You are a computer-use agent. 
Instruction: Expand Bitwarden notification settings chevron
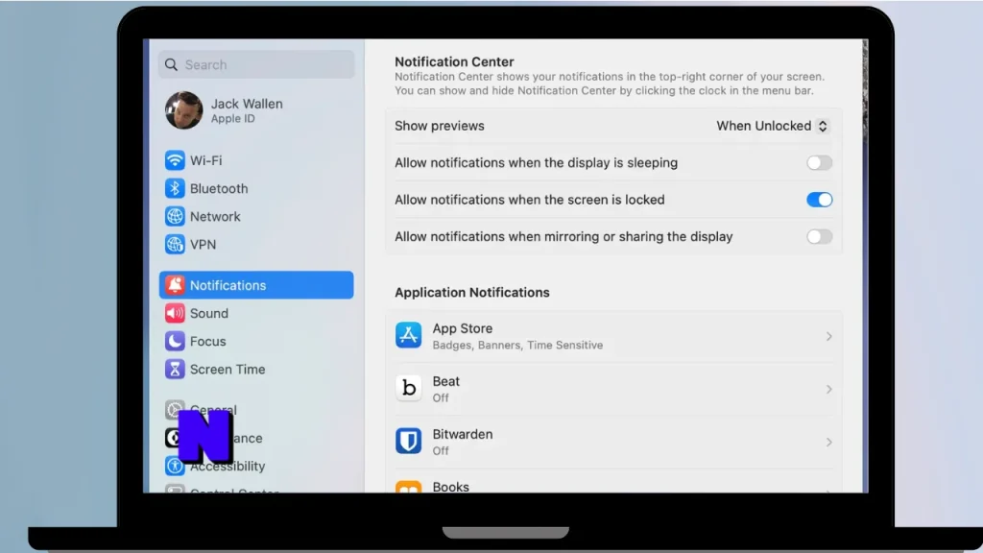(828, 443)
